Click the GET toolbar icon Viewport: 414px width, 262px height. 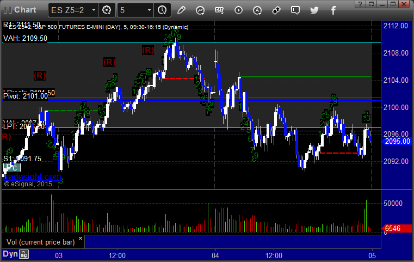(219, 10)
